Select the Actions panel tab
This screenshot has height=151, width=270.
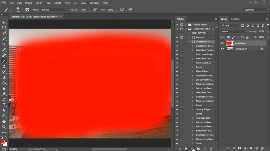click(180, 19)
